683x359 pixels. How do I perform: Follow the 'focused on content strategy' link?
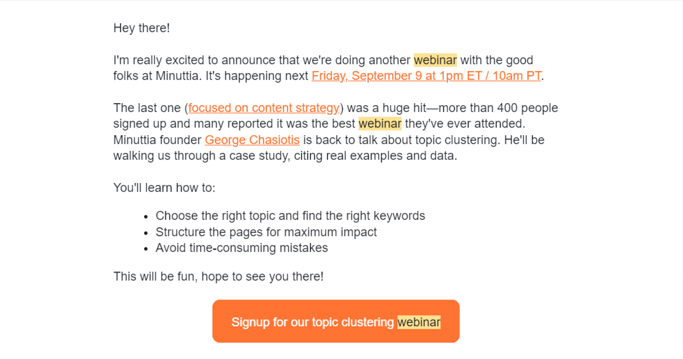[x=264, y=108]
